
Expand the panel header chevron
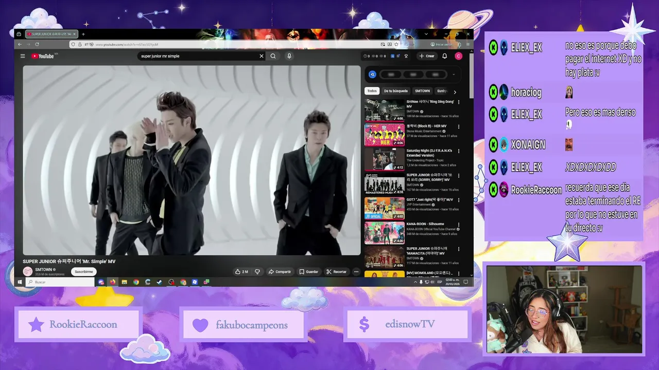[x=454, y=75]
